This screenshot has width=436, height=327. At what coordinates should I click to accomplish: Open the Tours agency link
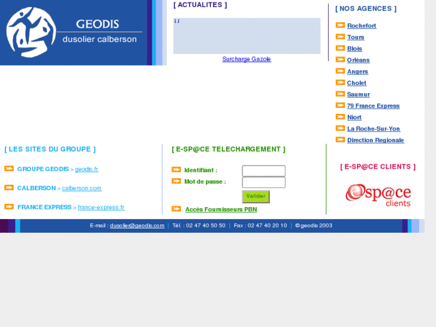click(x=356, y=37)
